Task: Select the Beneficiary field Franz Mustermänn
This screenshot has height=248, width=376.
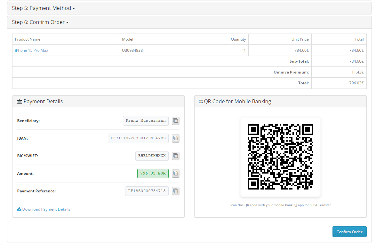Action: [146, 121]
